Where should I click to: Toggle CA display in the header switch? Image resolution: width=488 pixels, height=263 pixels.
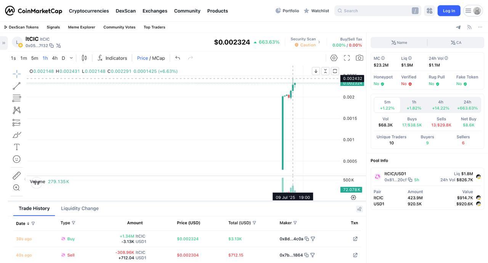[456, 43]
